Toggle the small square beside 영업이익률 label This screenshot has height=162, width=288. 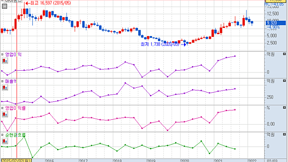coord(2,108)
